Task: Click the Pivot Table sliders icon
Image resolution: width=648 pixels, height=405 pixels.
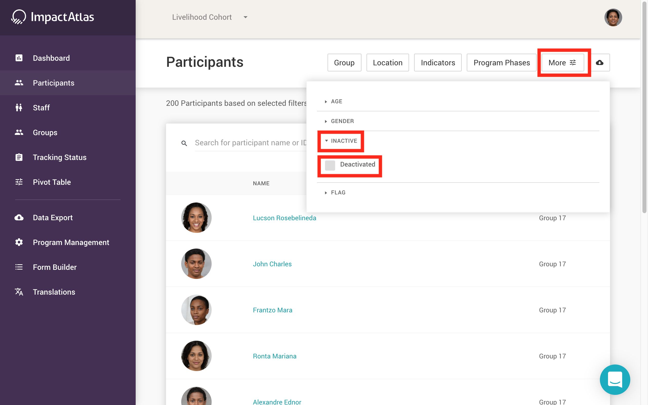Action: 19,182
